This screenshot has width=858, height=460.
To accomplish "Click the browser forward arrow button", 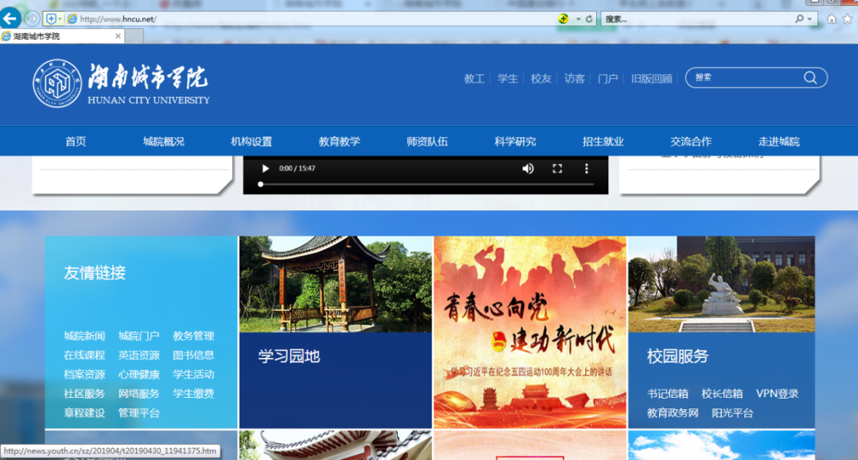I will [x=32, y=18].
